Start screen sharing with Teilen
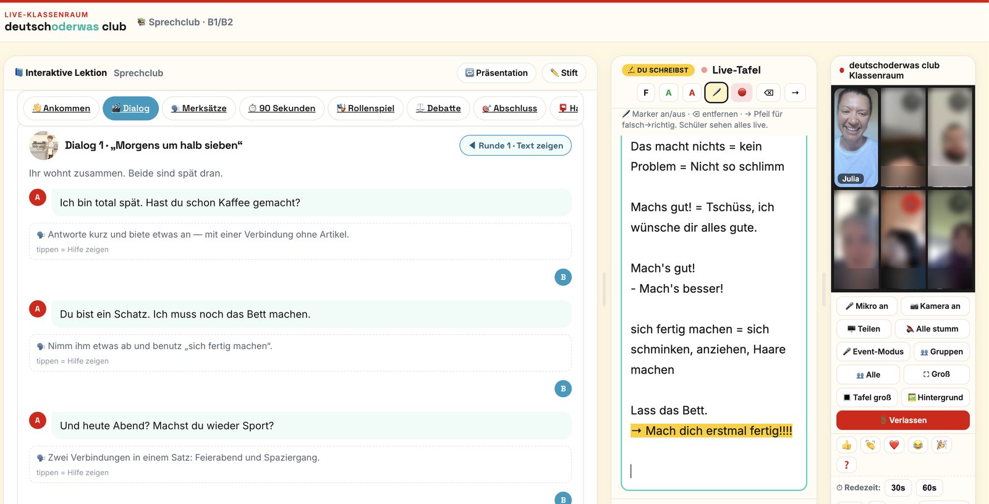Screen dimensions: 989x504 pyautogui.click(x=864, y=329)
